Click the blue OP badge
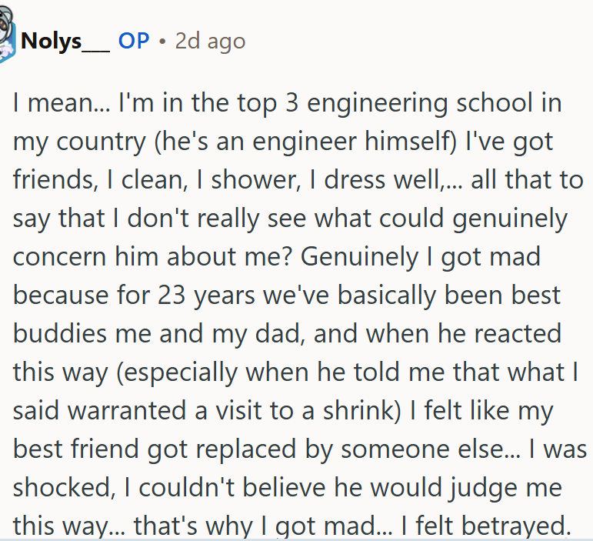 [x=134, y=41]
